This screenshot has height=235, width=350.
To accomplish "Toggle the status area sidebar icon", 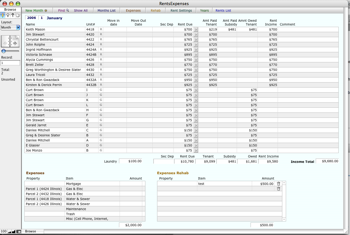I will (x=19, y=232).
